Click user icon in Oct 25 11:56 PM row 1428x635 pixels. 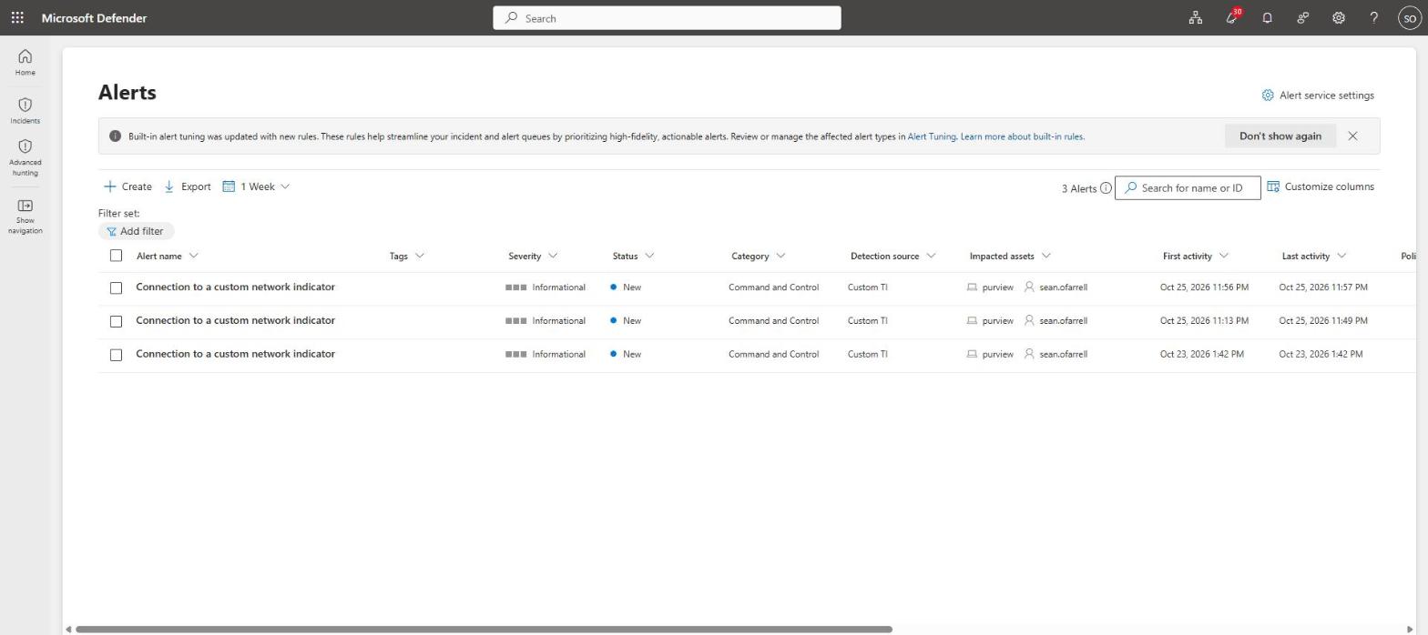pyautogui.click(x=1029, y=287)
